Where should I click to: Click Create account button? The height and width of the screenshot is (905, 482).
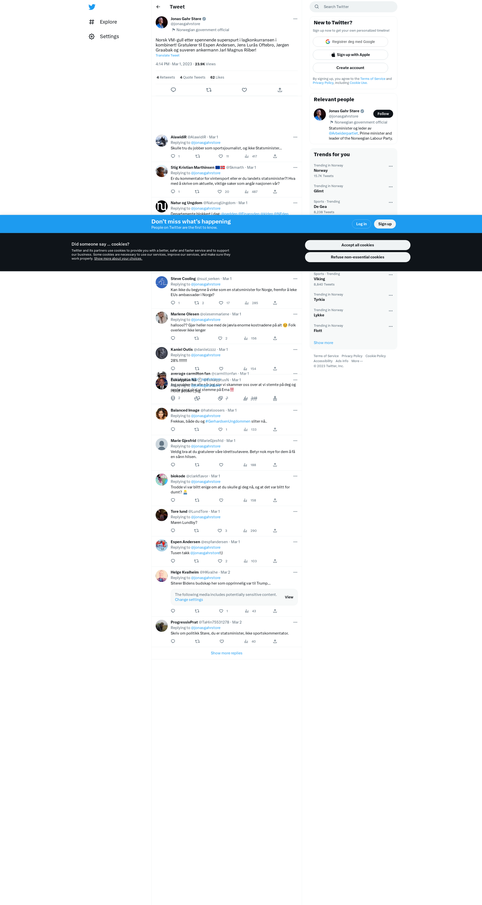[350, 68]
